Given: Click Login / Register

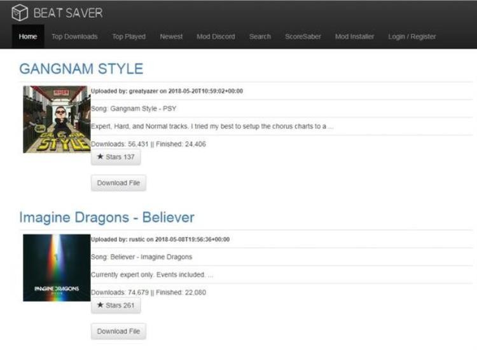Looking at the screenshot, I should coord(412,37).
